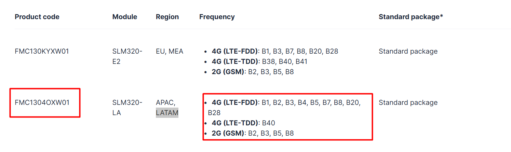511x152 pixels.
Task: Select product code FMC130KYXW01
Action: click(x=42, y=51)
